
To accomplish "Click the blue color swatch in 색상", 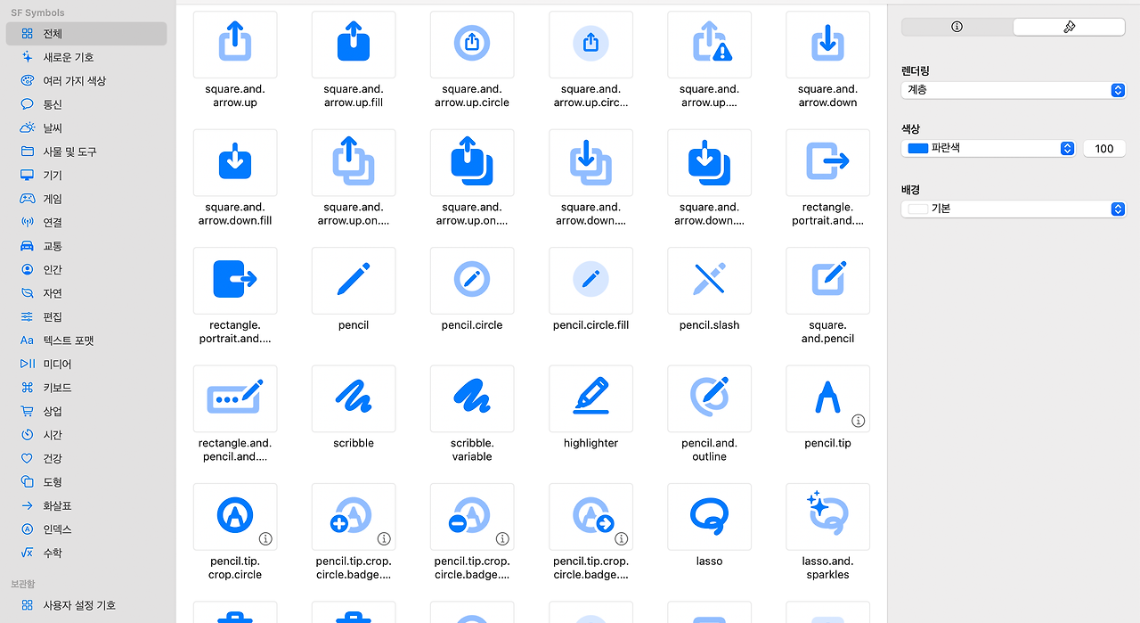I will [917, 149].
